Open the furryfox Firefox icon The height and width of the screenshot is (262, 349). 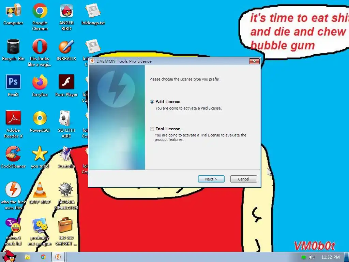coord(40,82)
